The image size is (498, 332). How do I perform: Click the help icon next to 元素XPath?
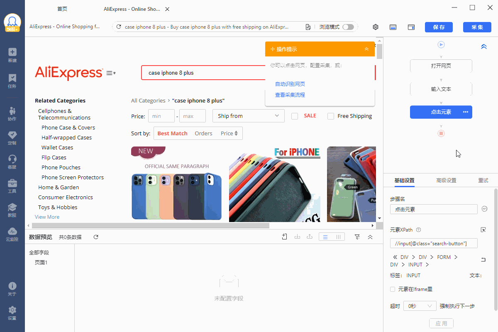click(418, 230)
